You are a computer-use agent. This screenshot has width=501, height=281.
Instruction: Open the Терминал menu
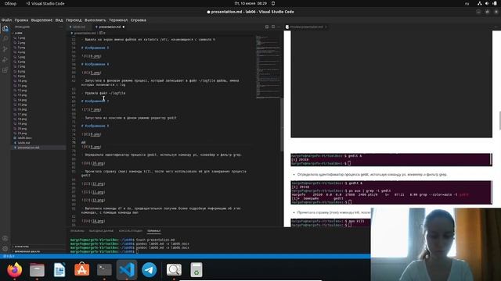point(118,20)
